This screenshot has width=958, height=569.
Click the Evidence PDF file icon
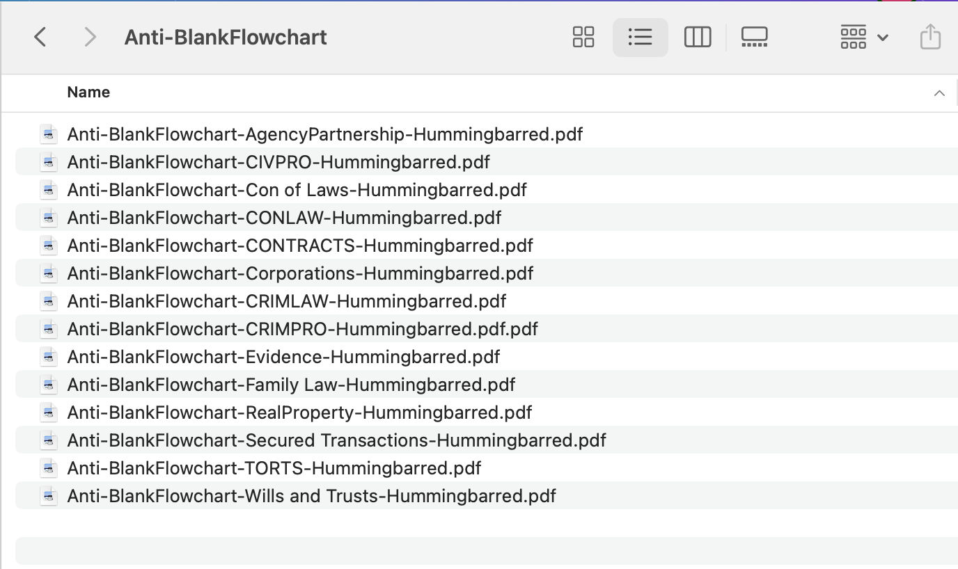click(x=49, y=357)
